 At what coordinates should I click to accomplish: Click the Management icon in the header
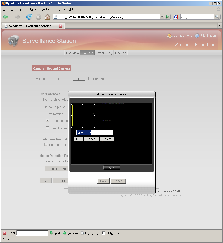[170, 36]
